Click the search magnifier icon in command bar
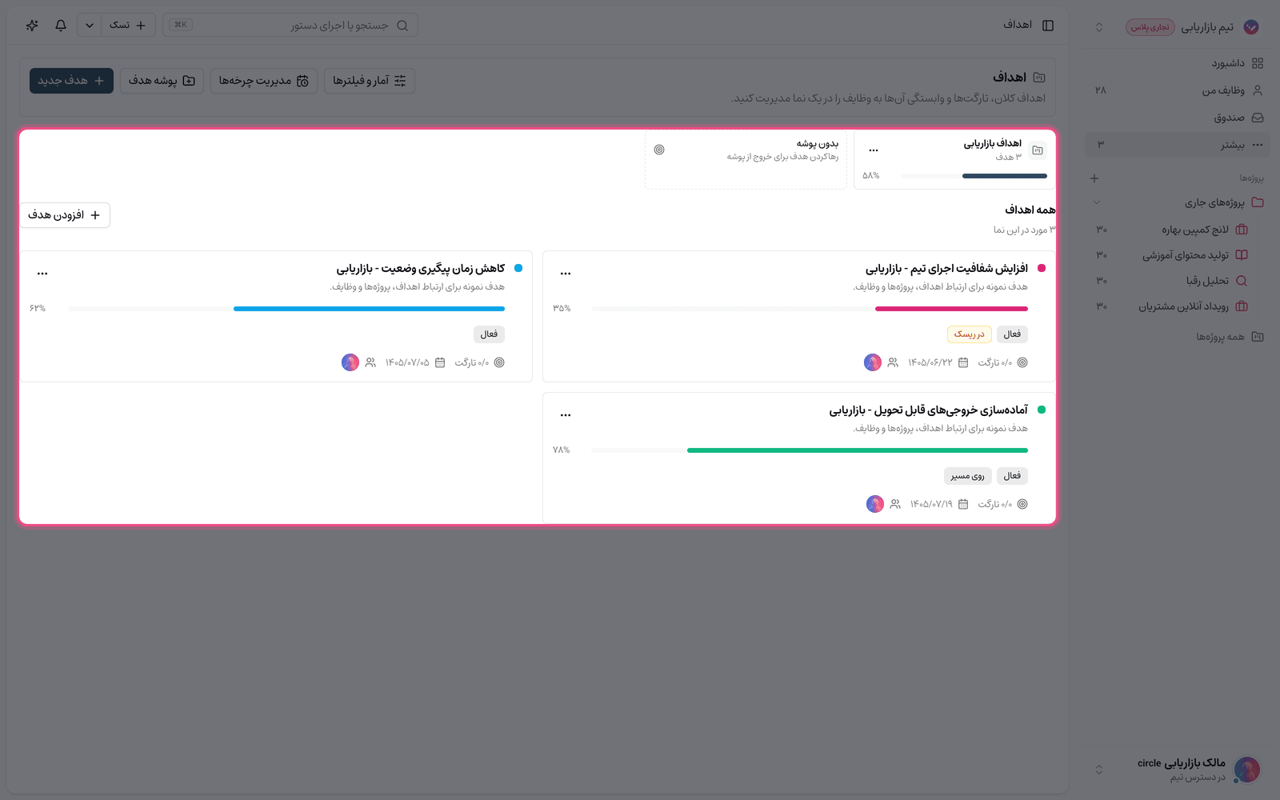This screenshot has height=800, width=1280. [x=402, y=26]
